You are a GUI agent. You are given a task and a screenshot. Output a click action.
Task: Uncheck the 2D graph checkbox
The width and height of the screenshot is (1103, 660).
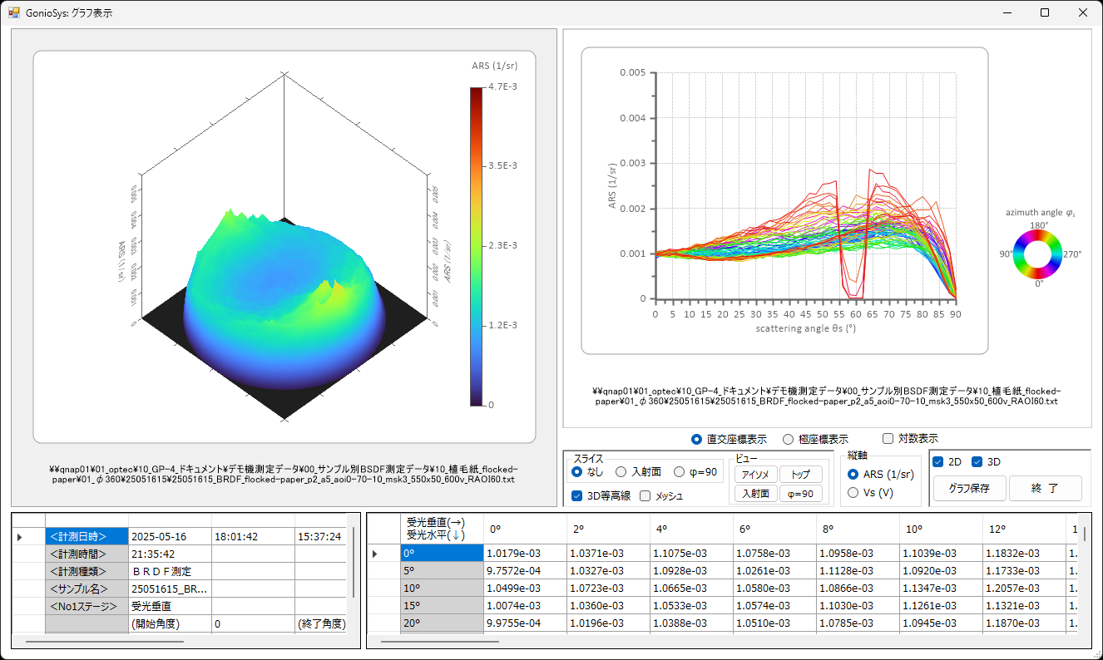pyautogui.click(x=938, y=462)
